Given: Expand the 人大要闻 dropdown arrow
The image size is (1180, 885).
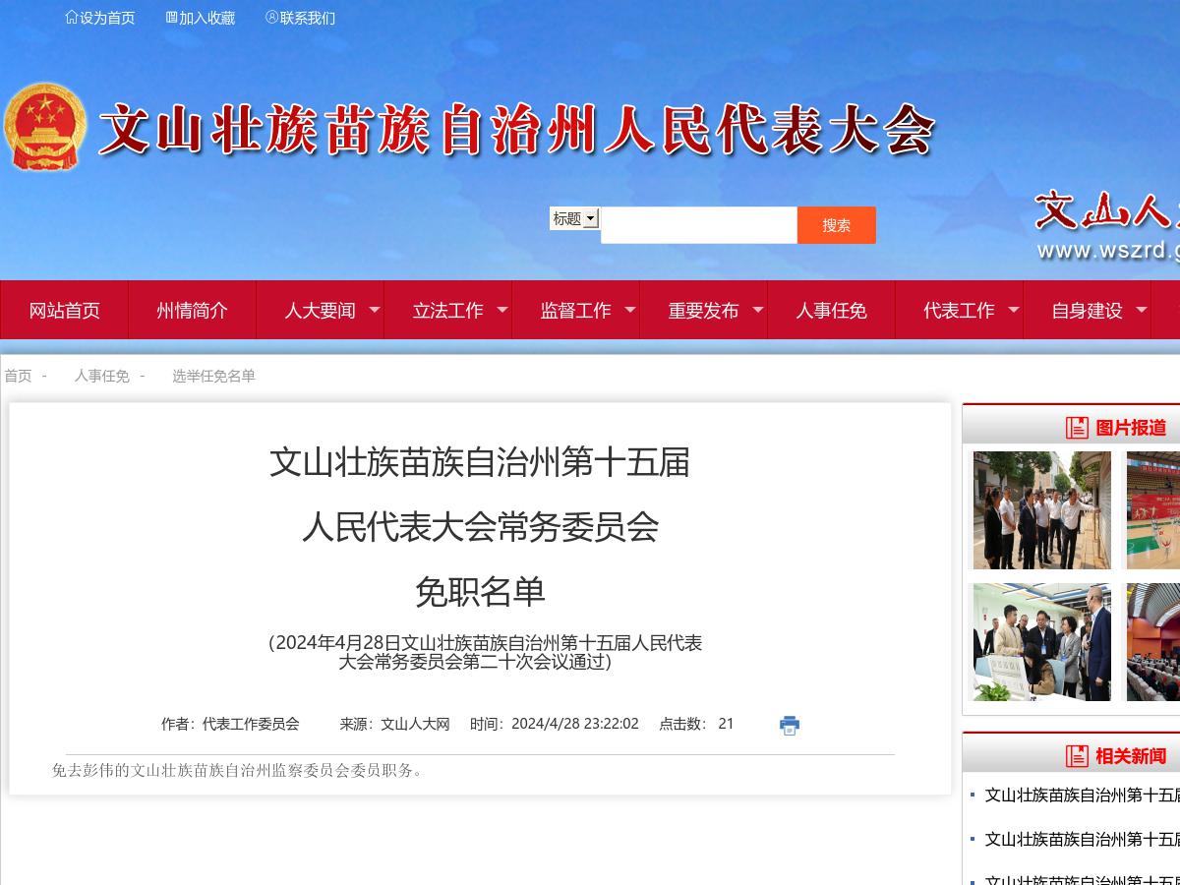Looking at the screenshot, I should click(x=374, y=310).
